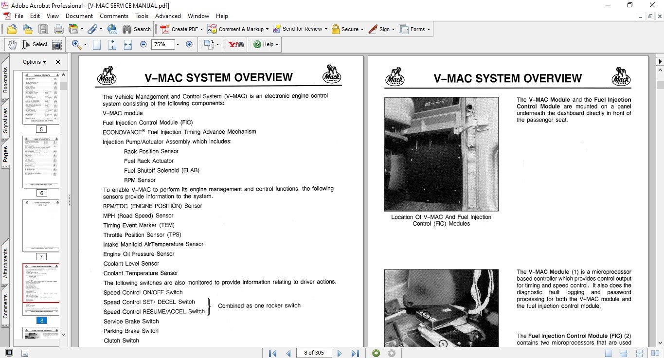664x358 pixels.
Task: Click the document vertical scrollbar thumb
Action: tap(660, 85)
